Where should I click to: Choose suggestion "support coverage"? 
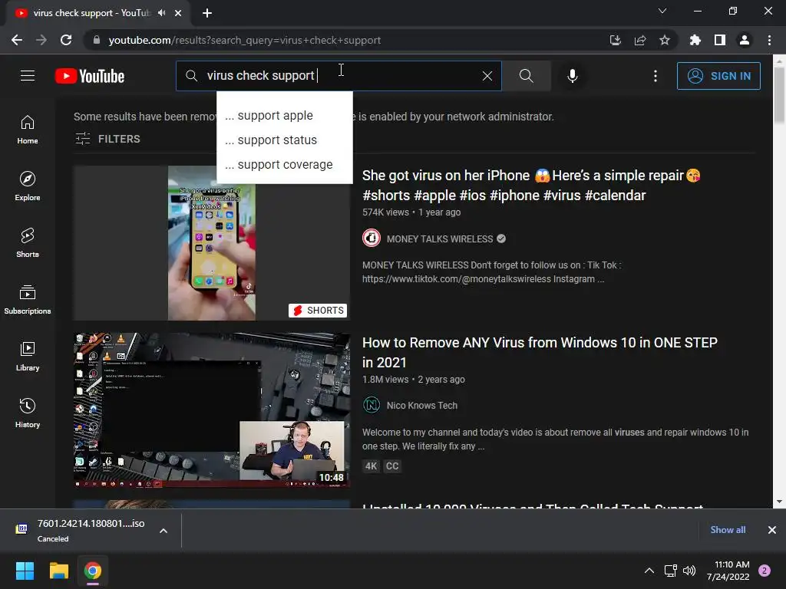(x=284, y=164)
